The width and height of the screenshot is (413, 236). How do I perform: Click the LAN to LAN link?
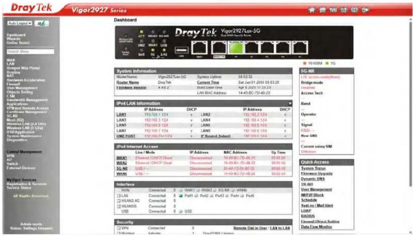280,228
